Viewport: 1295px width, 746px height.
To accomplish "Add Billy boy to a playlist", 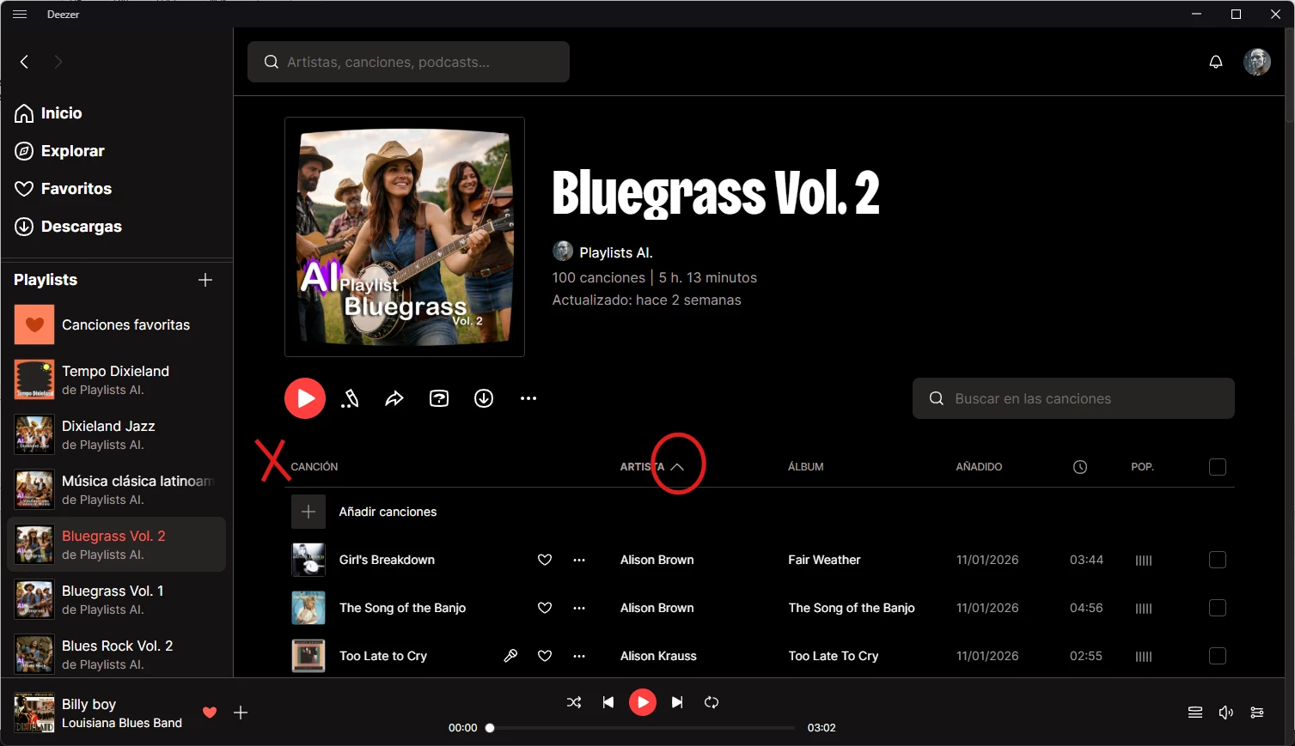I will [x=241, y=713].
